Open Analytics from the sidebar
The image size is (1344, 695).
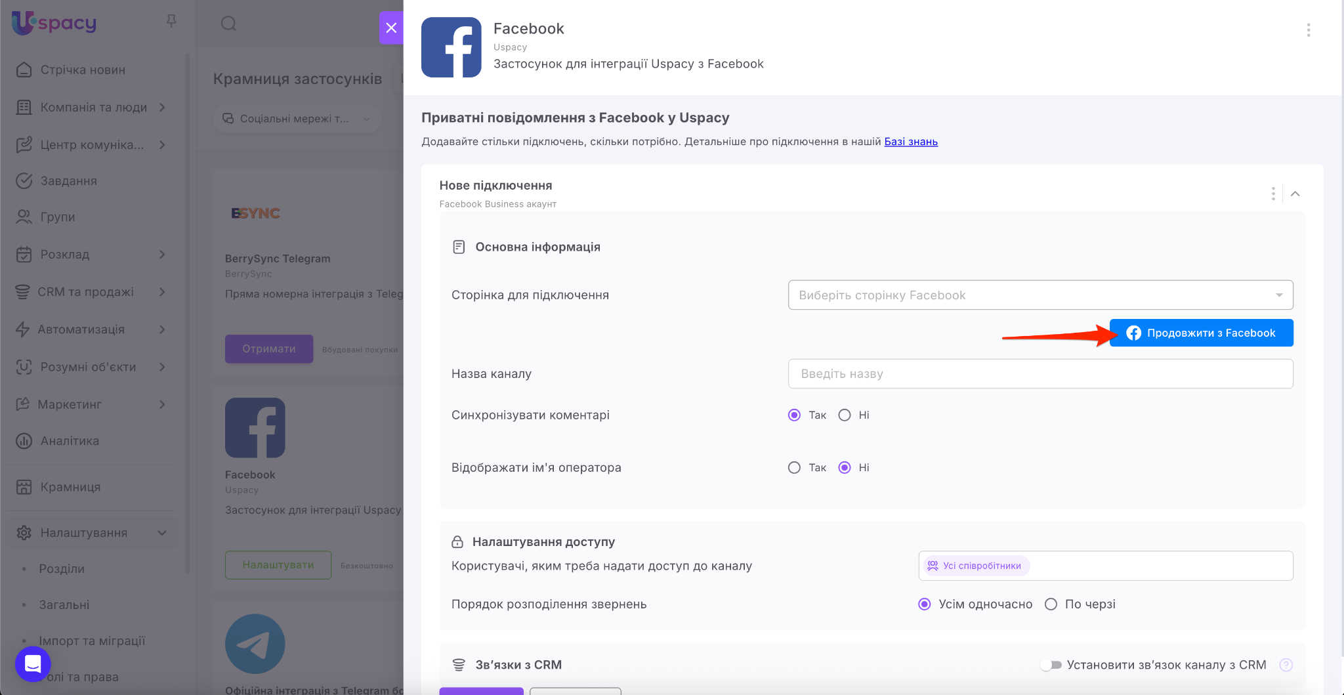(x=70, y=441)
